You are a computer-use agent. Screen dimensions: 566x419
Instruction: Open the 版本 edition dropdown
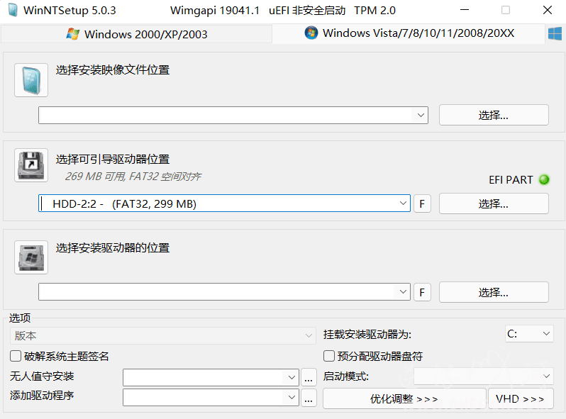(x=163, y=335)
